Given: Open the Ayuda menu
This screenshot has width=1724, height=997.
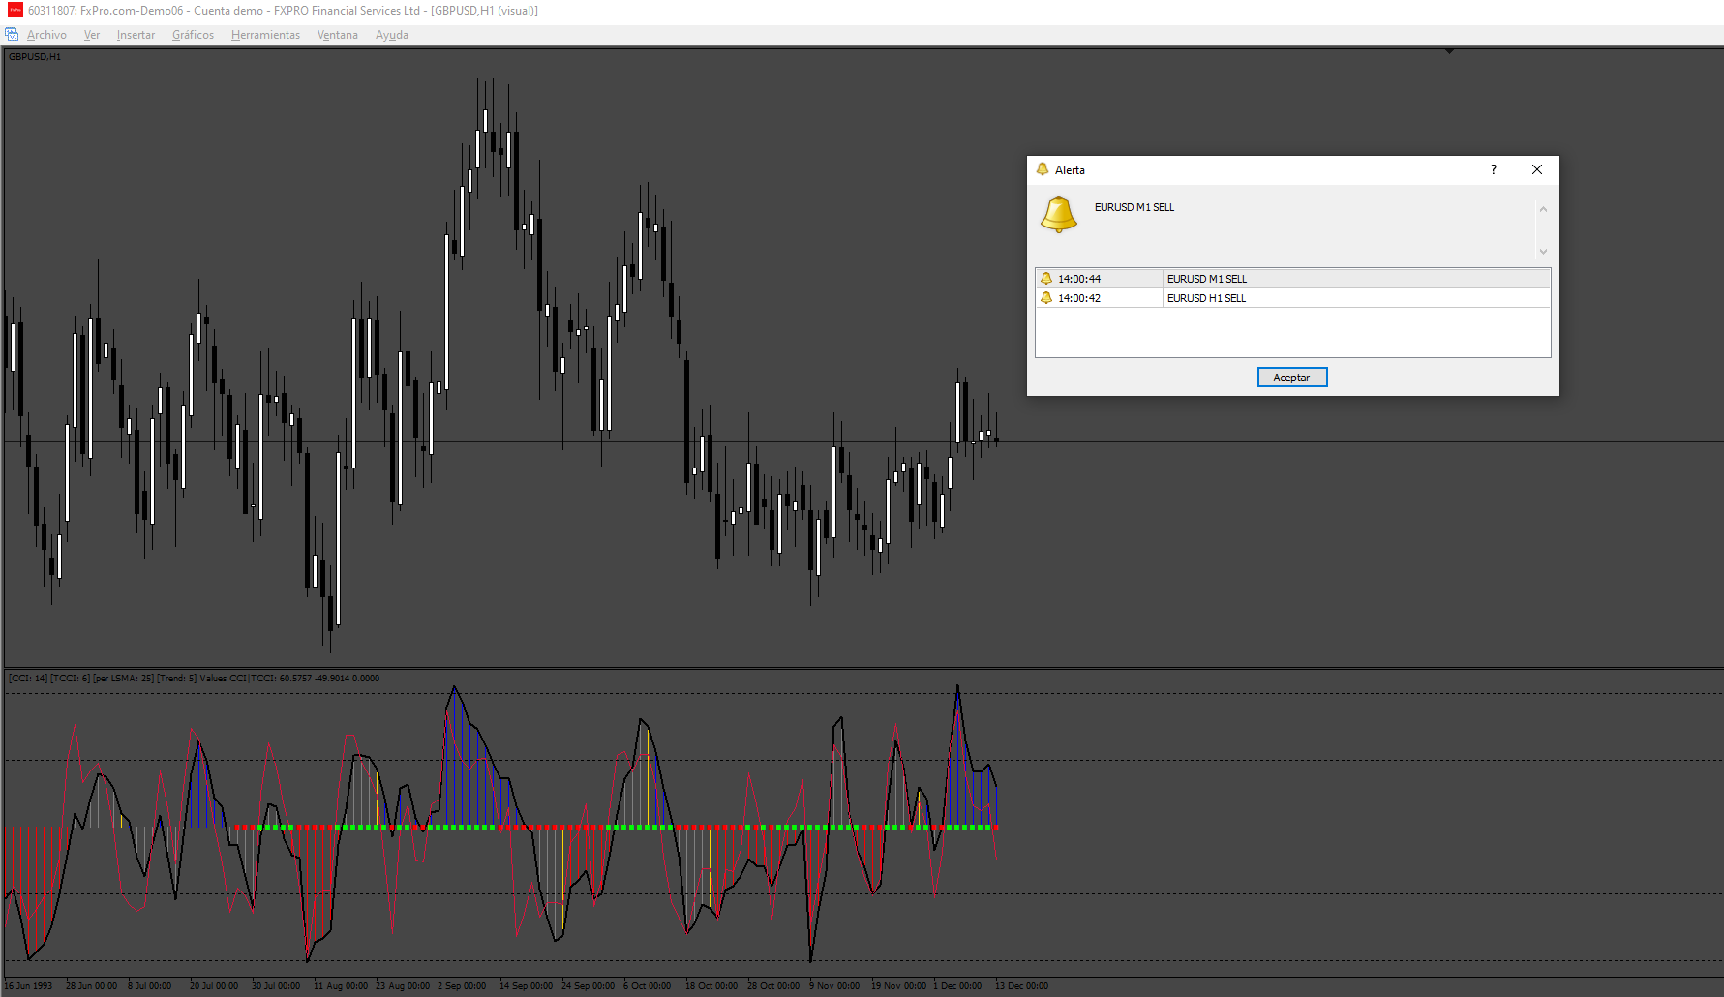Looking at the screenshot, I should coord(392,35).
